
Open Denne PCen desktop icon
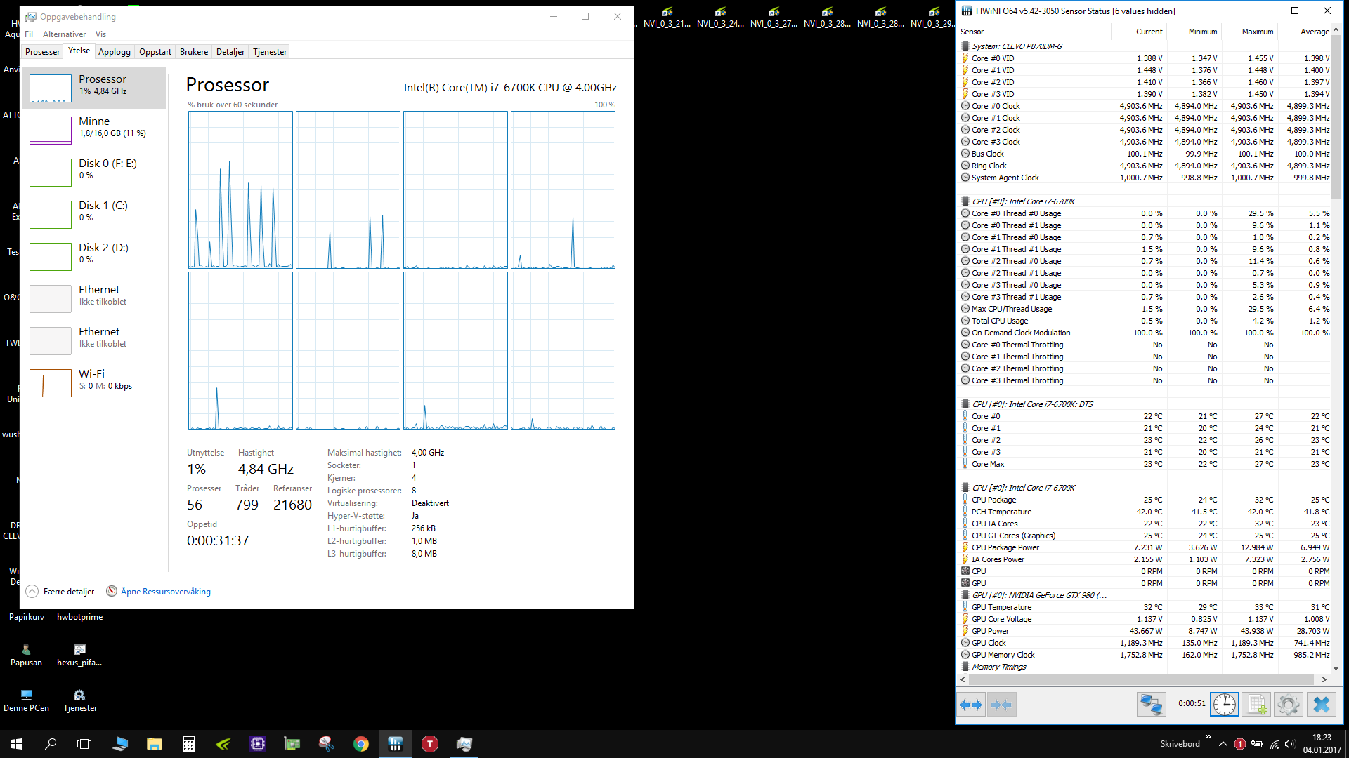(x=26, y=700)
